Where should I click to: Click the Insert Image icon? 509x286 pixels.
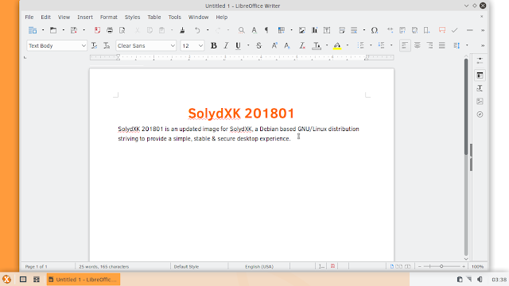[302, 30]
